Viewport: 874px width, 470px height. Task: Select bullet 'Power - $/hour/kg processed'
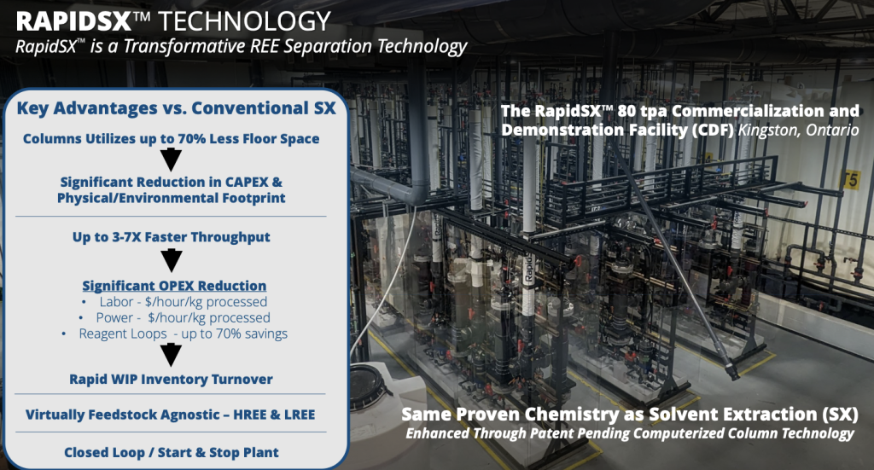(x=174, y=318)
